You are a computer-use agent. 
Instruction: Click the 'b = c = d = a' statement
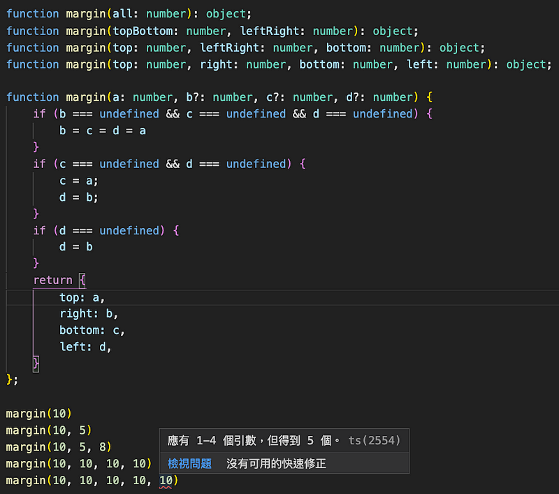tap(103, 130)
